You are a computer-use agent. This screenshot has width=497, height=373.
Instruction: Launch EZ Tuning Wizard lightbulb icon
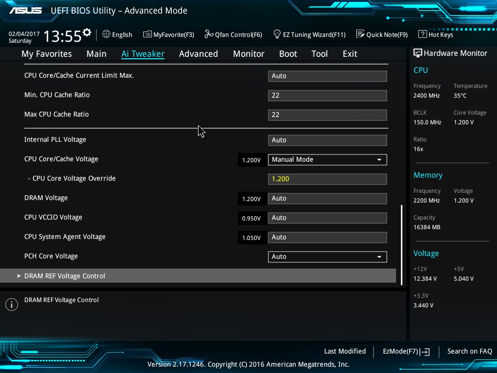coord(277,34)
